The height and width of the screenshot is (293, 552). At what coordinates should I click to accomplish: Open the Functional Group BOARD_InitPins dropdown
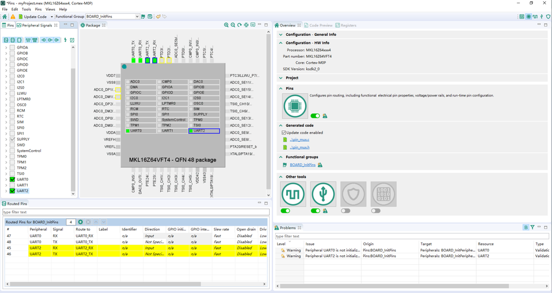pos(137,17)
